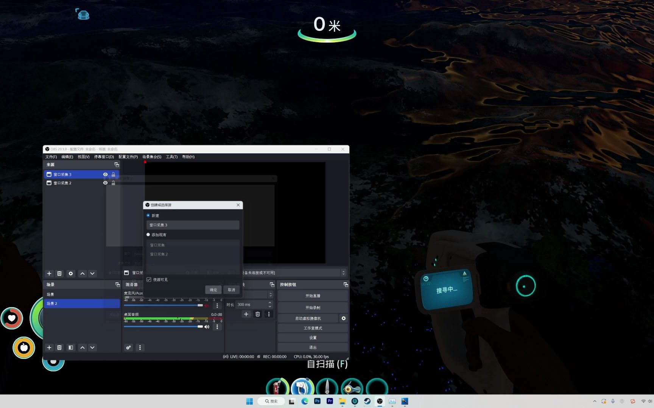The width and height of the screenshot is (654, 408).
Task: Click 开始直播 to start streaming
Action: (x=313, y=296)
